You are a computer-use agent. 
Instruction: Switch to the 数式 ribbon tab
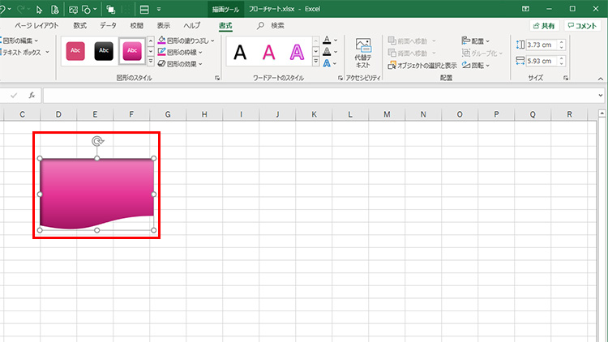tap(79, 26)
